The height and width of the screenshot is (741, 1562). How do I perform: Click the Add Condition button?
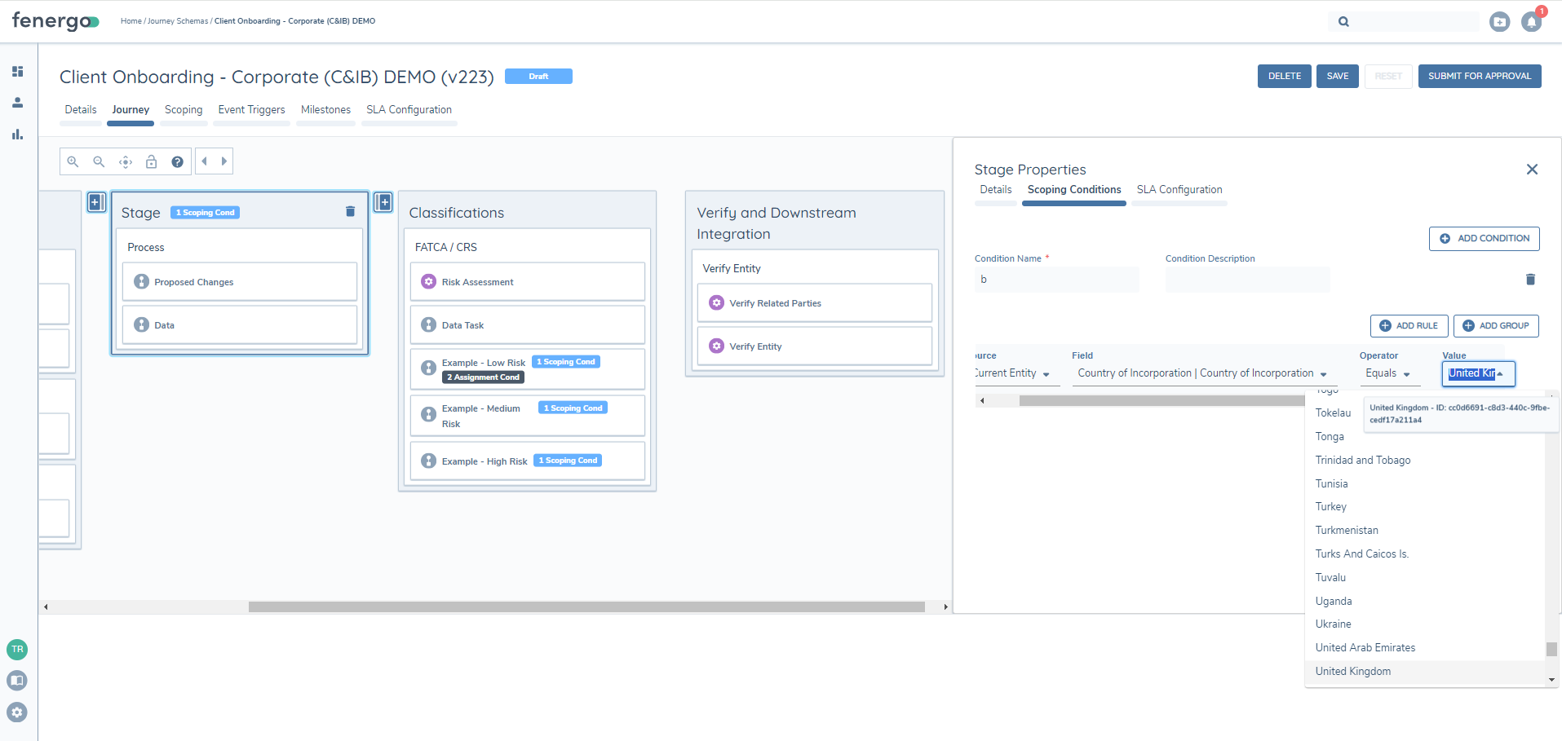(x=1484, y=238)
